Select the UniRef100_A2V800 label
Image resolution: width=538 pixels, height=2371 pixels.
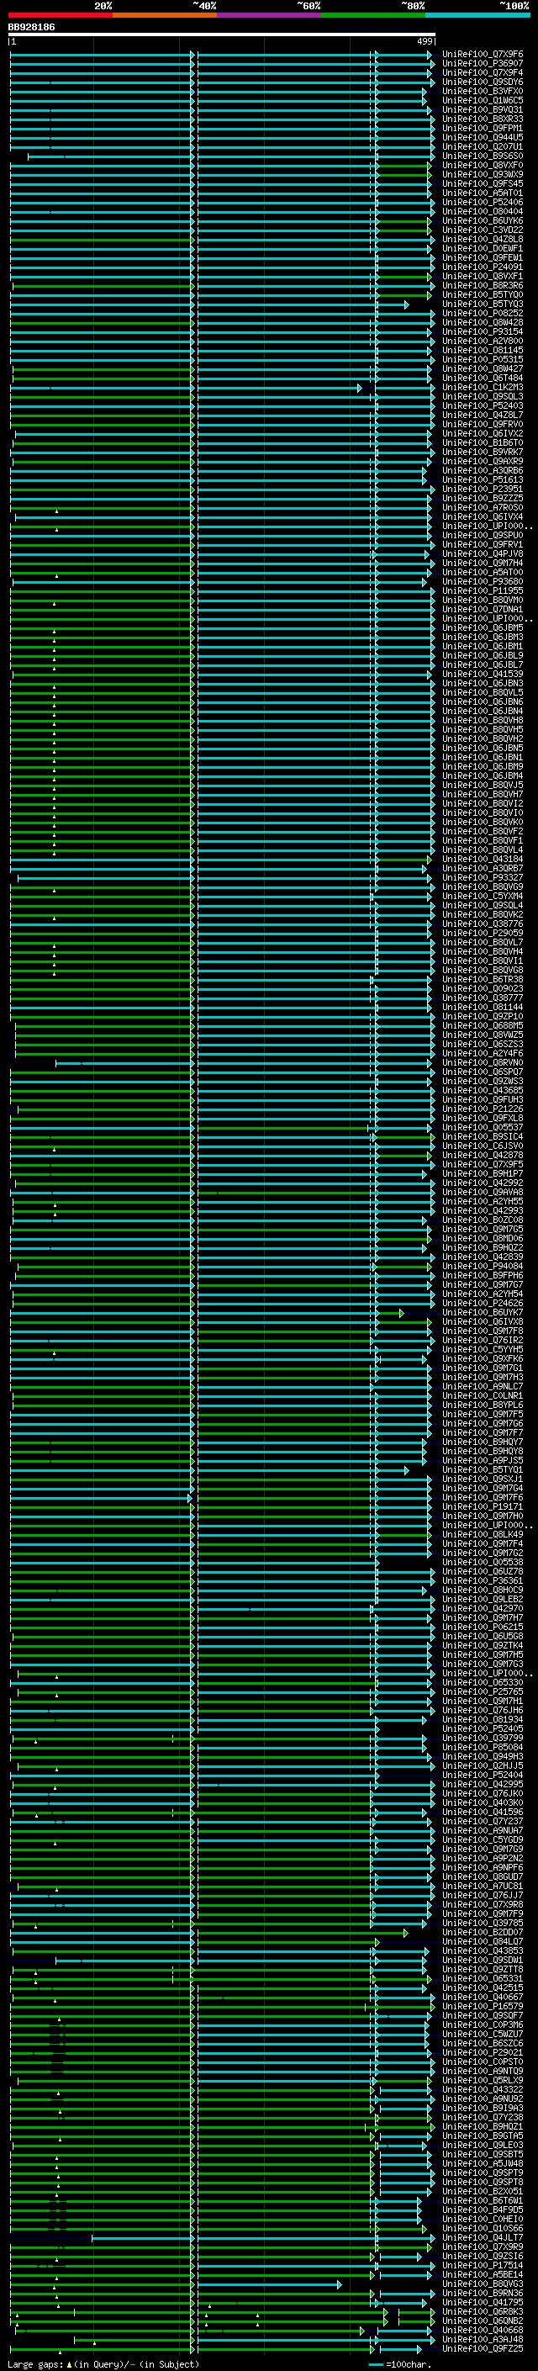483,341
